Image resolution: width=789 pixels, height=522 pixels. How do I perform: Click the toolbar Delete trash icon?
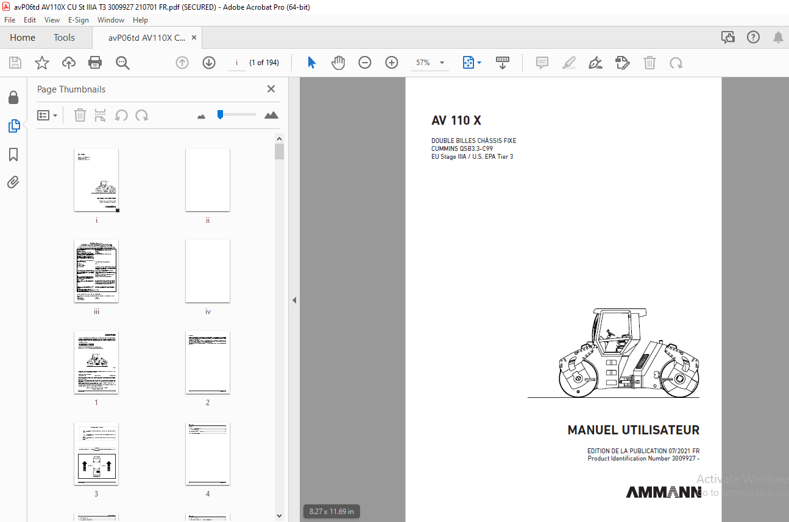(x=650, y=63)
